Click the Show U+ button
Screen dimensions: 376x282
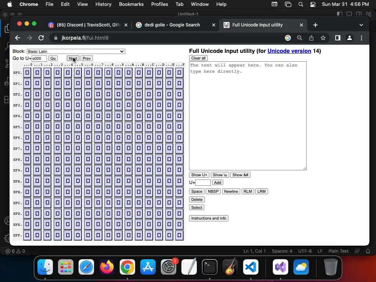(x=199, y=175)
